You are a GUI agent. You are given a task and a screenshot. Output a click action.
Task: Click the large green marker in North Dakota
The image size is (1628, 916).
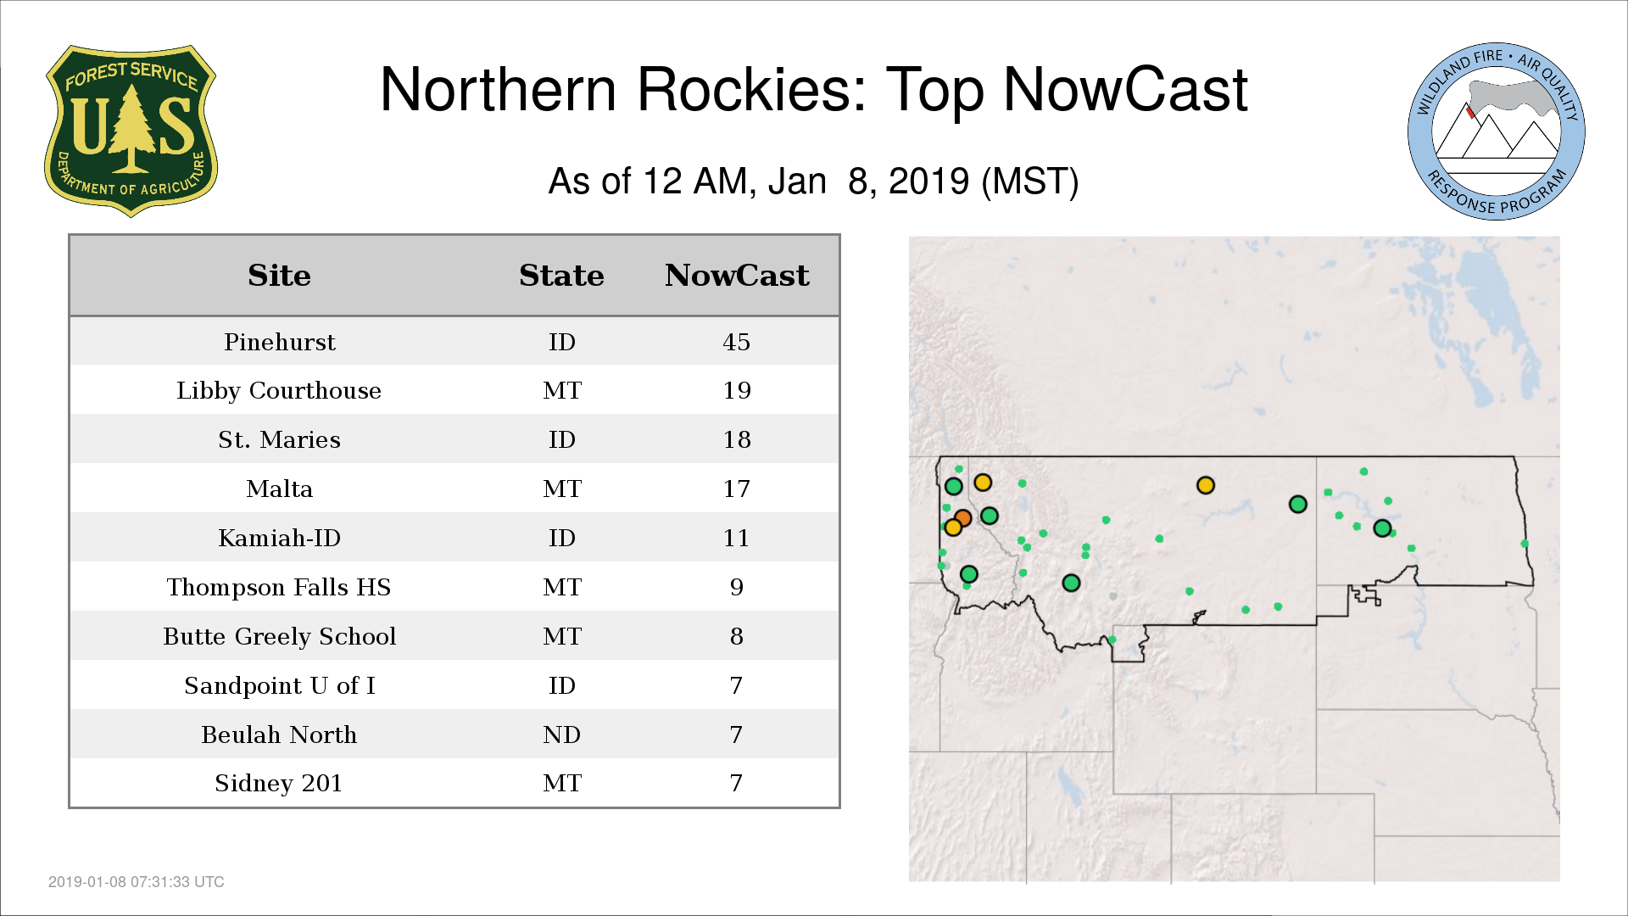1382,528
